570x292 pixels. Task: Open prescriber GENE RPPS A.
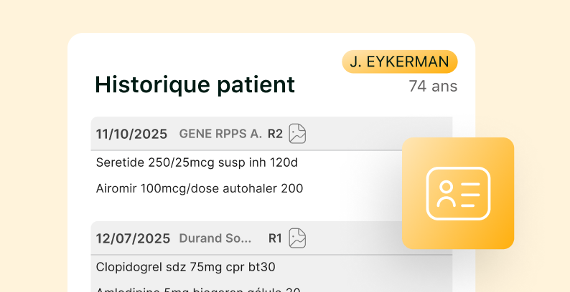pos(220,134)
